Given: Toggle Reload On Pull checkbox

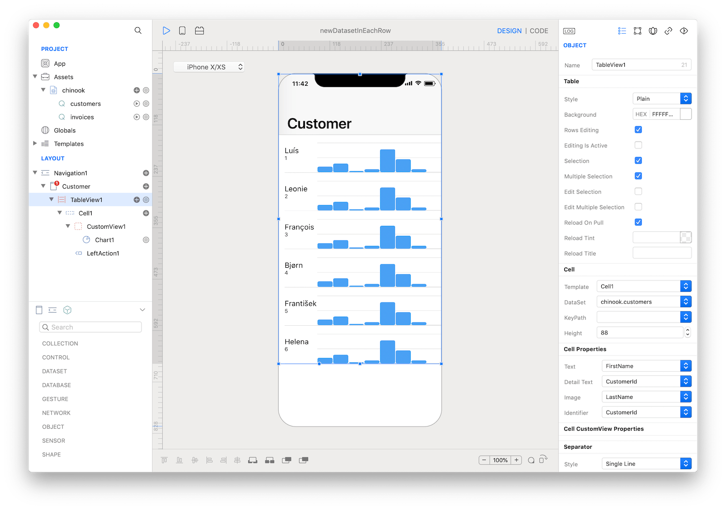Looking at the screenshot, I should tap(638, 222).
